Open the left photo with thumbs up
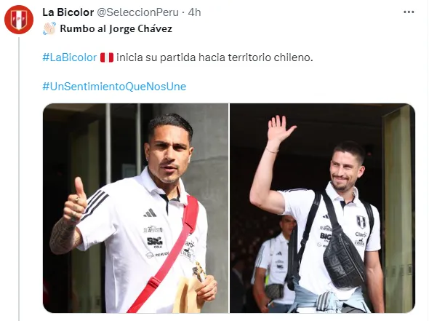The image size is (429, 321). tap(135, 208)
